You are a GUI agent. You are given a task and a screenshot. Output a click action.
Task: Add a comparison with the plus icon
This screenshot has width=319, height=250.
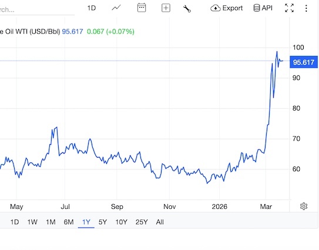(x=166, y=8)
